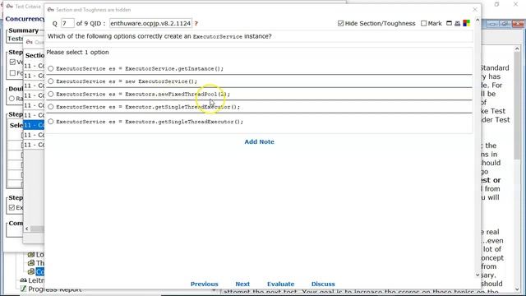Viewport: 526px width, 296px height.
Task: Toggle Hide Section/Toughness checkbox
Action: [x=341, y=23]
